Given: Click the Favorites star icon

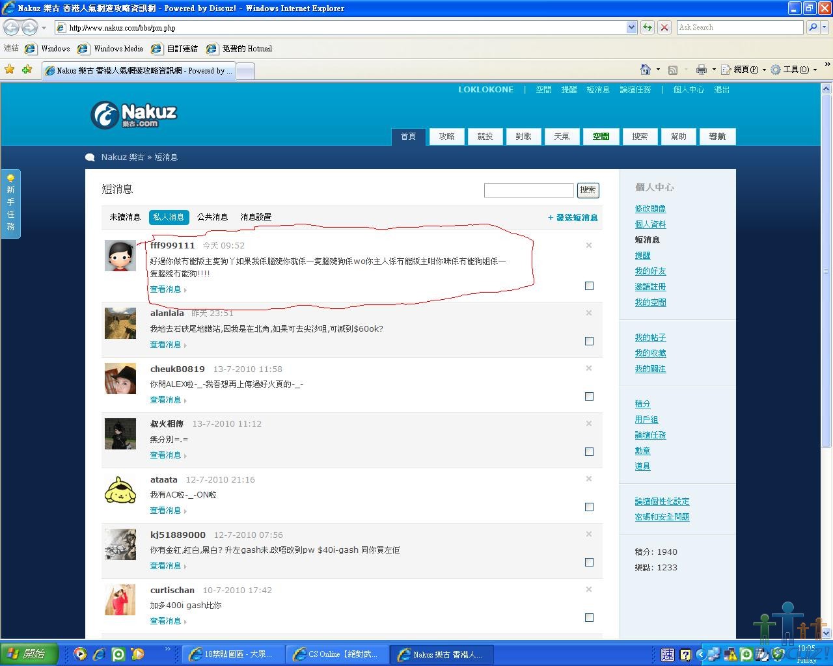Looking at the screenshot, I should pyautogui.click(x=10, y=70).
